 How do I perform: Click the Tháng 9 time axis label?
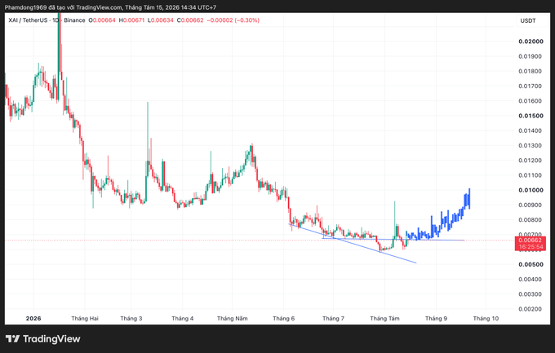tap(436, 318)
